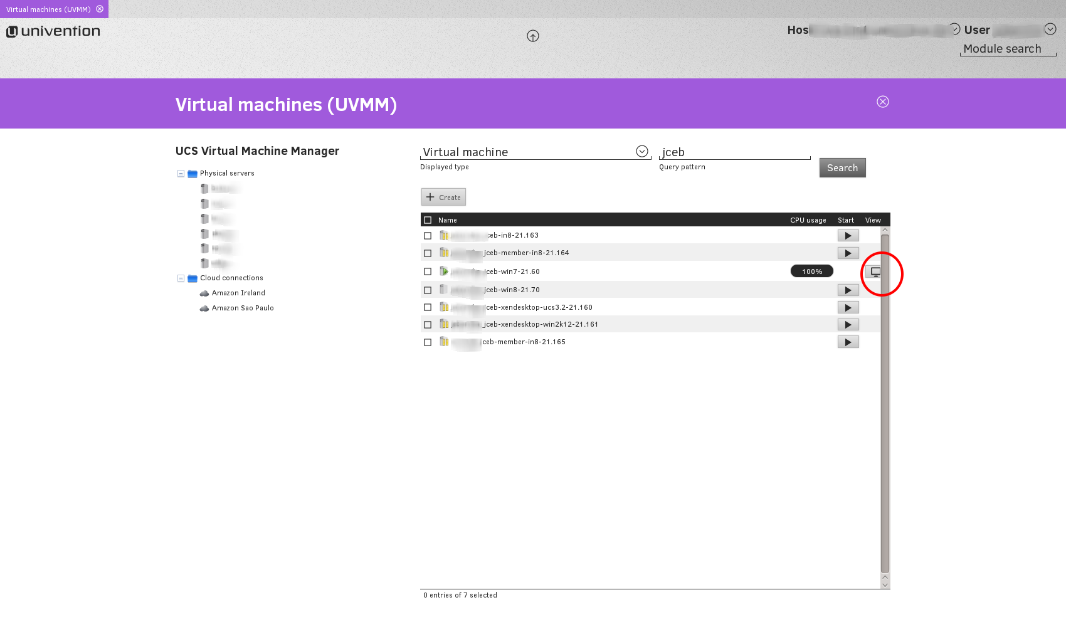The image size is (1066, 622).
Task: Select Amazon Sao Paulo cloud connection
Action: click(x=242, y=308)
